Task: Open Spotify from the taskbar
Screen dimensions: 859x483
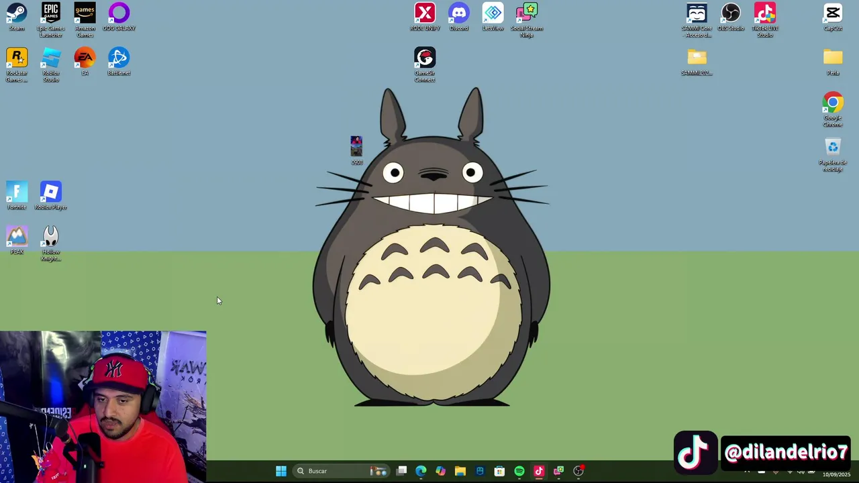Action: click(519, 471)
